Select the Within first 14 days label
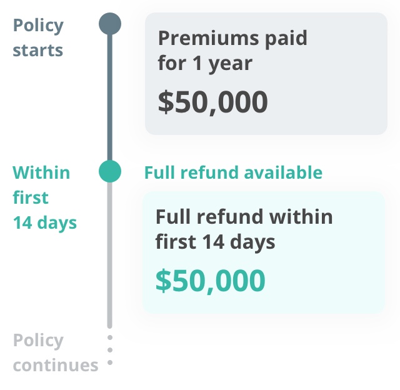The image size is (400, 390). point(44,198)
